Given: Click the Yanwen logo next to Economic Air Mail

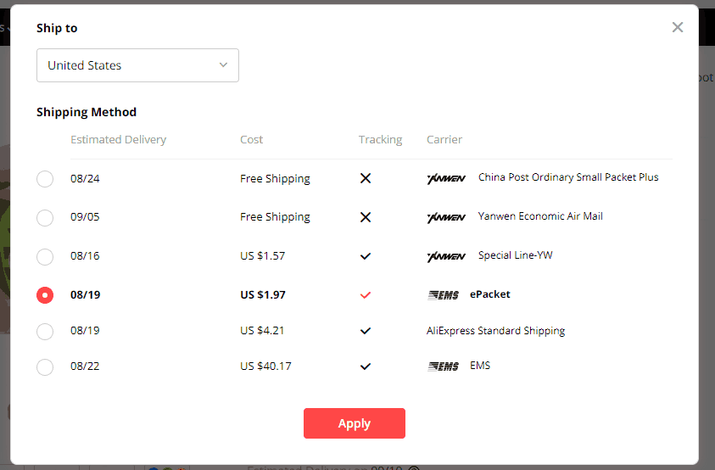Looking at the screenshot, I should click(x=446, y=218).
